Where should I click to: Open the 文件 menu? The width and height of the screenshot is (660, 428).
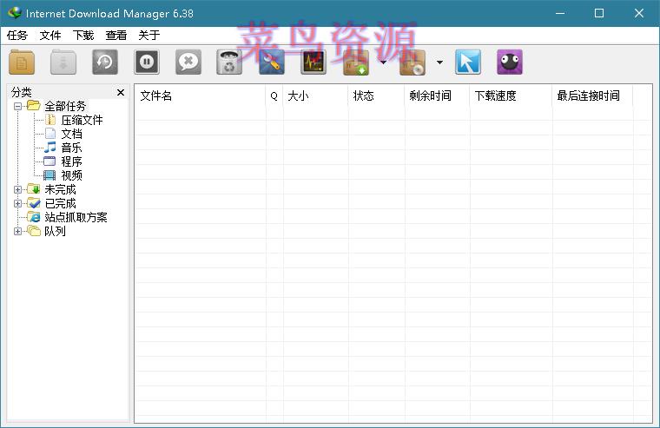50,36
